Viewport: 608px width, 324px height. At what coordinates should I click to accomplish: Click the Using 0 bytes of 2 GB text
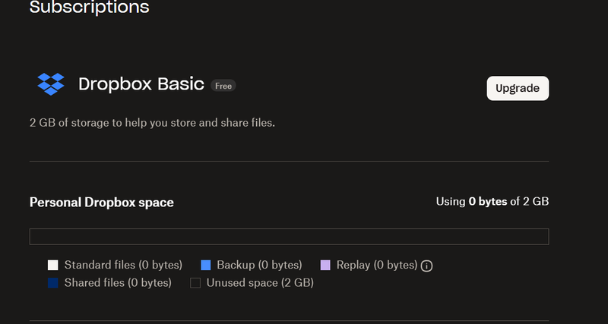point(492,202)
